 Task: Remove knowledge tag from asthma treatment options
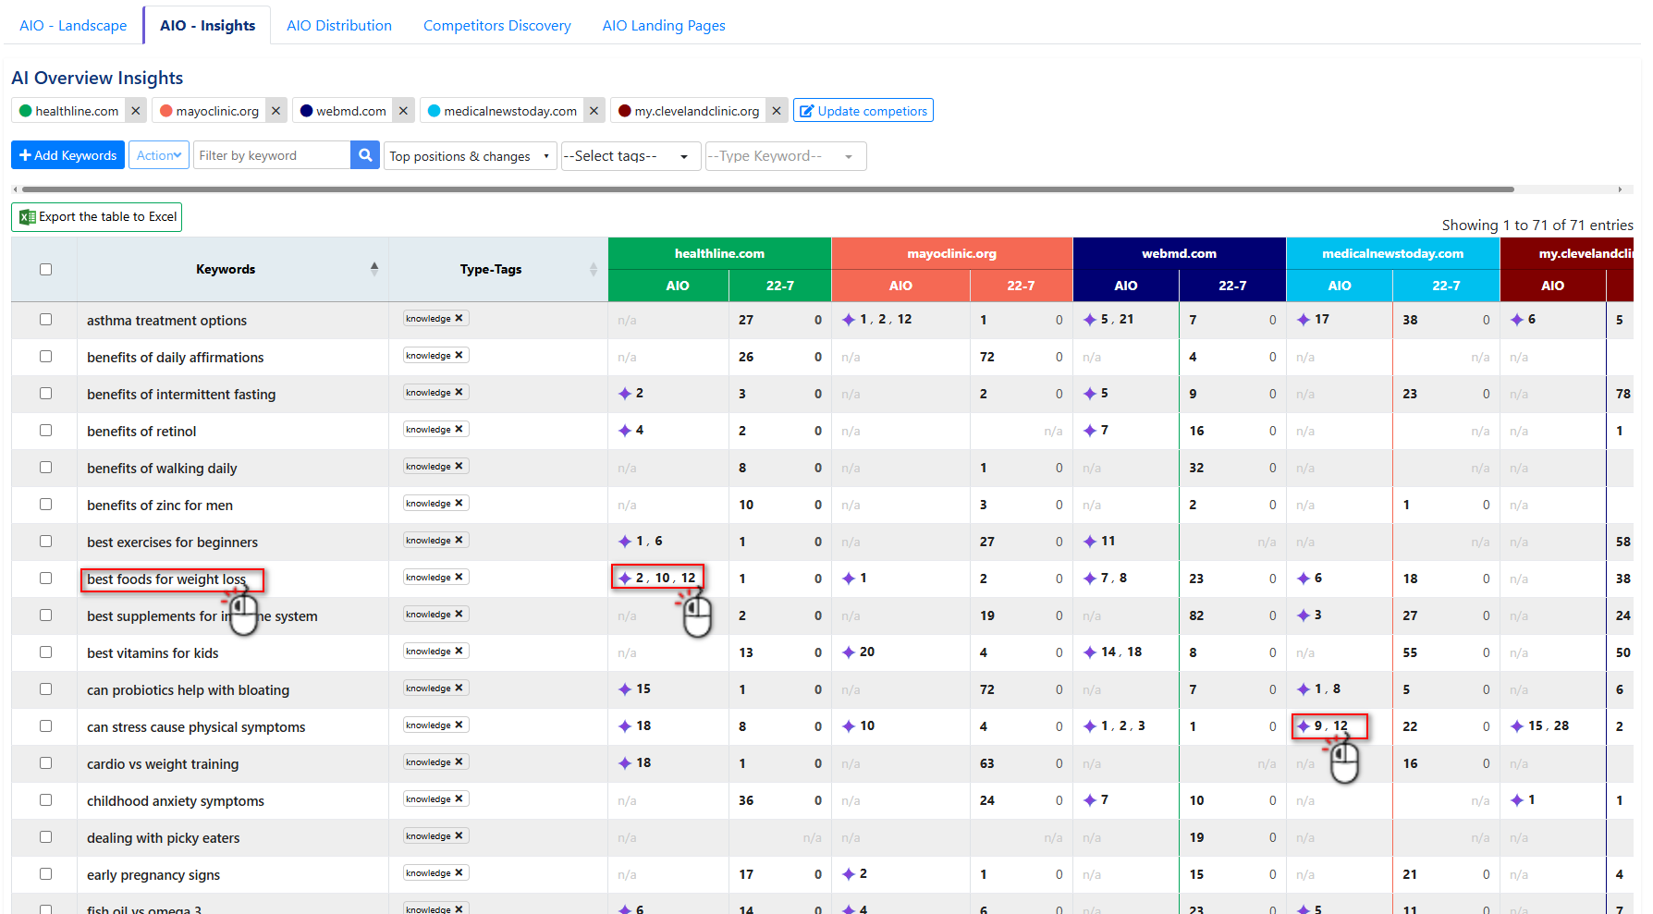coord(459,318)
